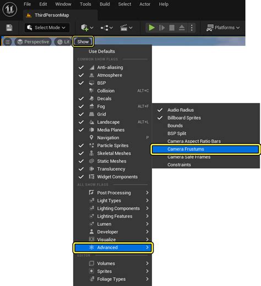The width and height of the screenshot is (261, 286).
Task: Open the add content cube icon
Action: (87, 28)
